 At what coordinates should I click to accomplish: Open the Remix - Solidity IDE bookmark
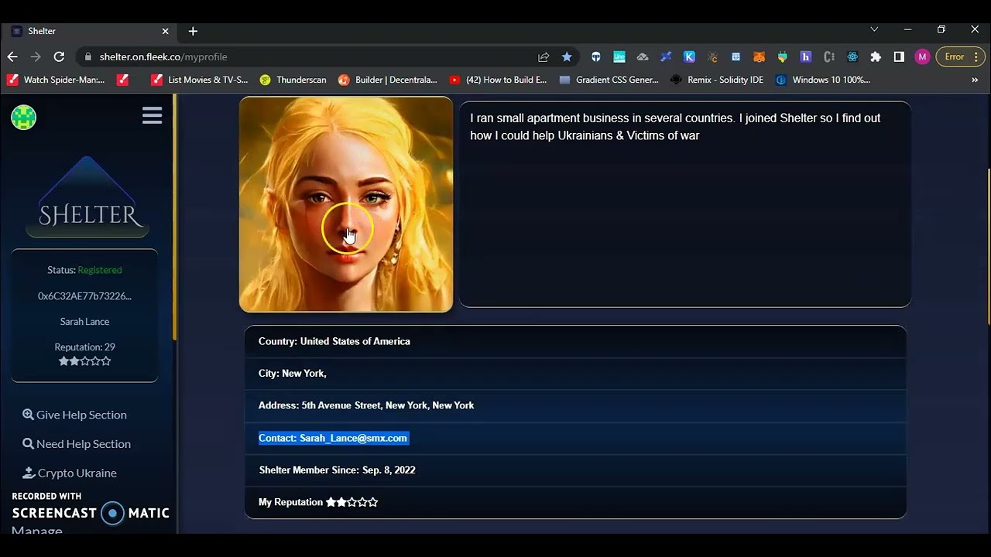[718, 80]
